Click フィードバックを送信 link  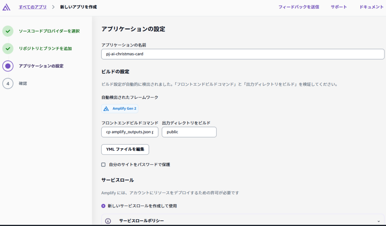tap(299, 7)
